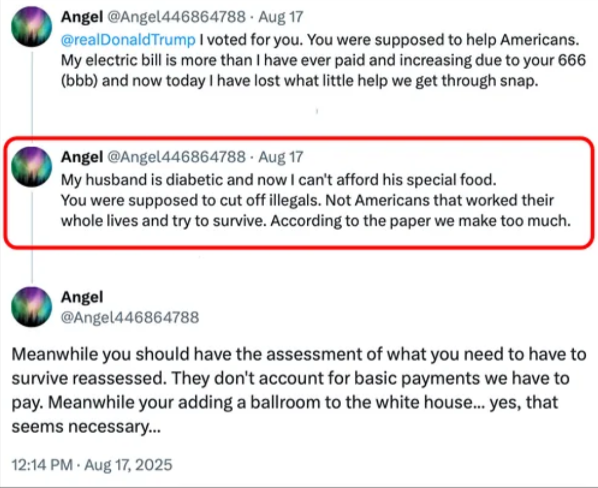Screen dimensions: 598x488
Task: Open @Angel446864788 handle on the first tweet
Action: click(x=176, y=17)
